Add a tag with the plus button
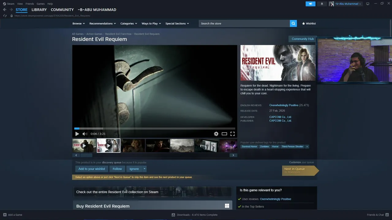This screenshot has width=392, height=220. [307, 146]
